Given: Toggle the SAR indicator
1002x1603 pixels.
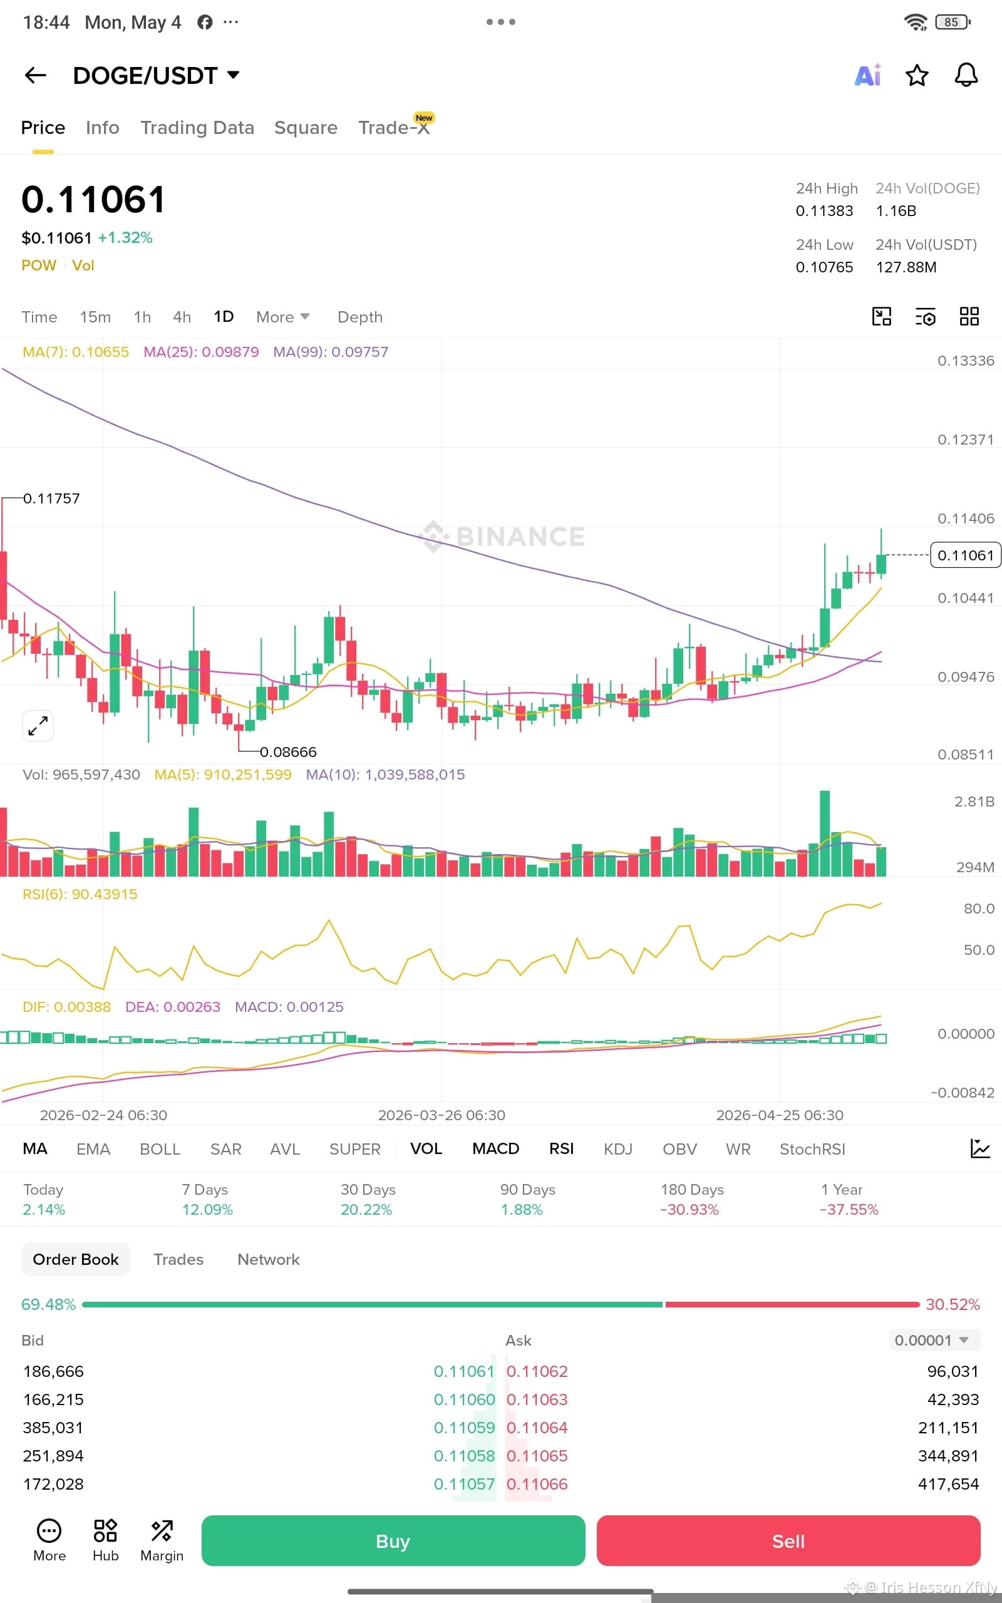Looking at the screenshot, I should click(x=226, y=1148).
